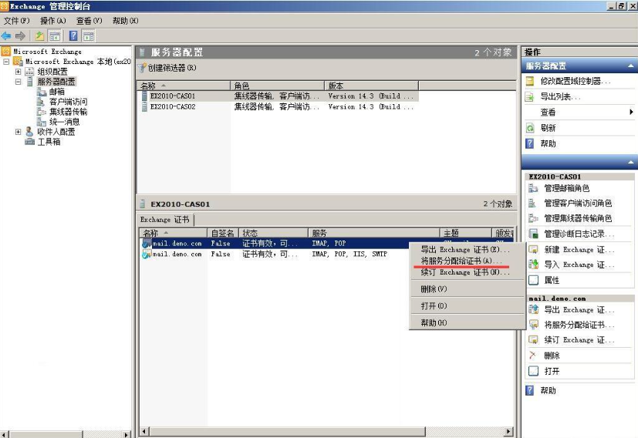Click the 管理邮箱角色 icon
This screenshot has height=438, width=638.
pyautogui.click(x=533, y=188)
